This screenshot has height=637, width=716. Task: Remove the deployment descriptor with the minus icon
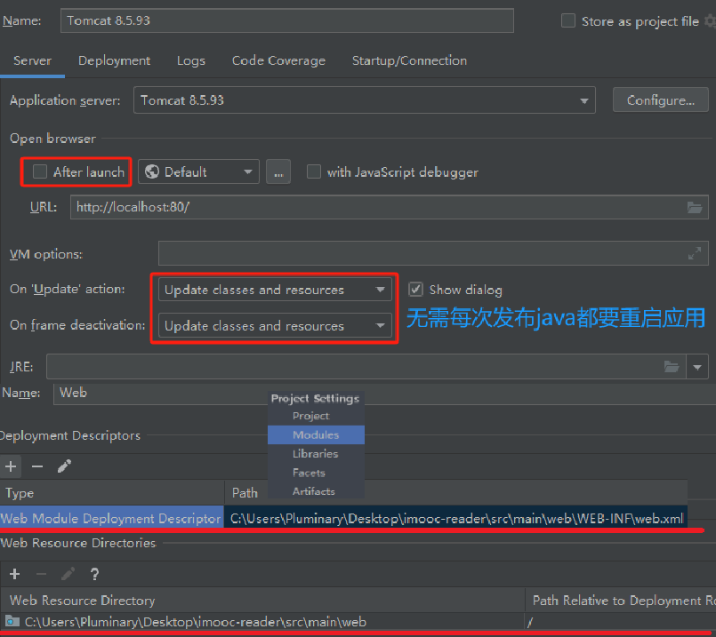tap(37, 466)
